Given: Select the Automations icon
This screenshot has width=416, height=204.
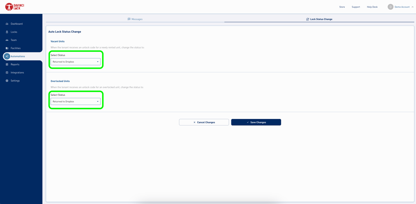Looking at the screenshot, I should pyautogui.click(x=7, y=56).
